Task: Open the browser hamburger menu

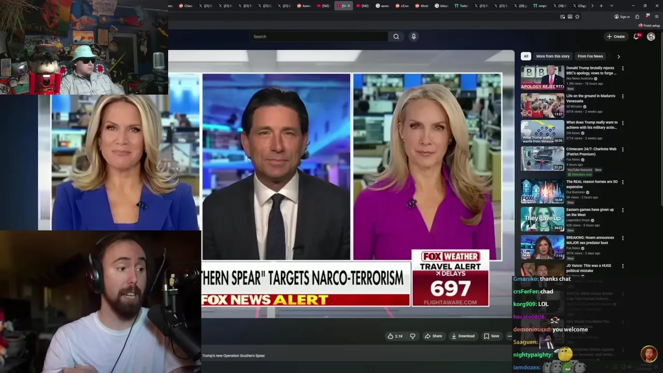Action: click(657, 17)
